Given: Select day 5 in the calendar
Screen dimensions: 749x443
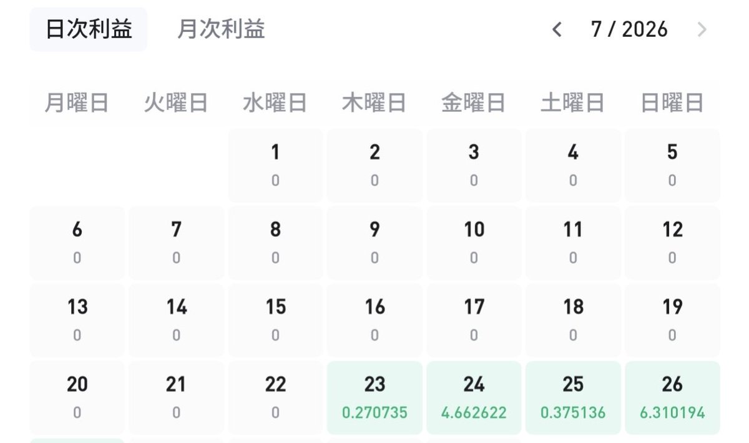Looking at the screenshot, I should (x=672, y=166).
